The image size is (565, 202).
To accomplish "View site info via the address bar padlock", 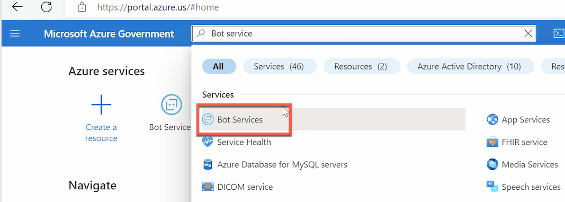I will [82, 7].
